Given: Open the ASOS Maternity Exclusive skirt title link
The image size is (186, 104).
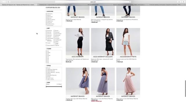Looking at the screenshot, I should point(102,60).
